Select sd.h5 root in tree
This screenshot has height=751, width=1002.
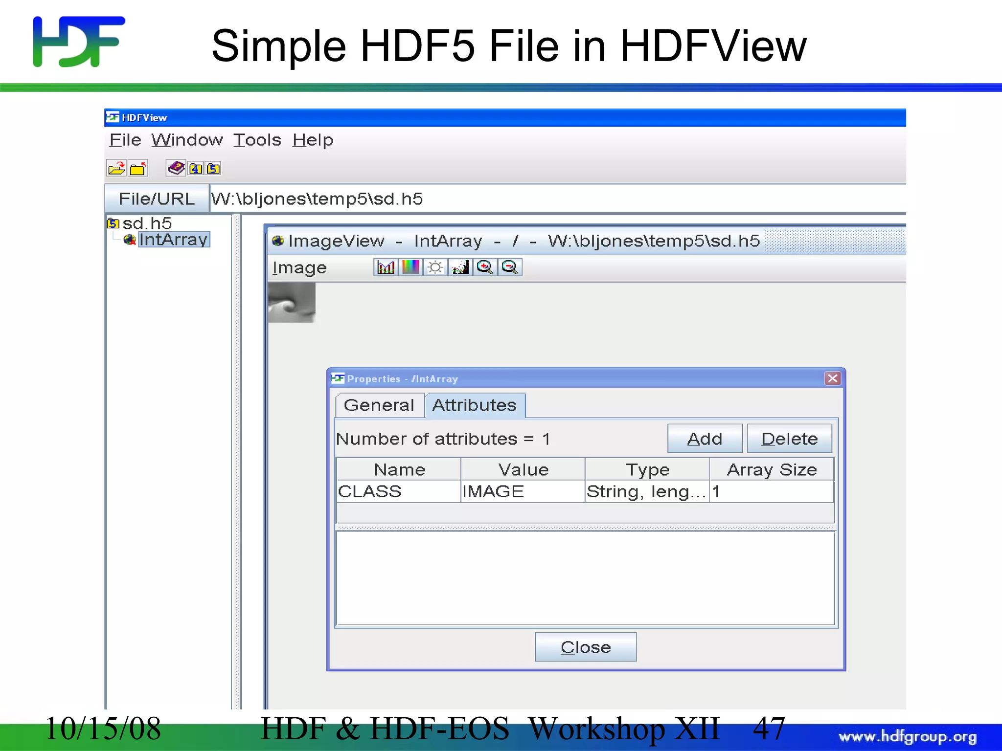[147, 223]
